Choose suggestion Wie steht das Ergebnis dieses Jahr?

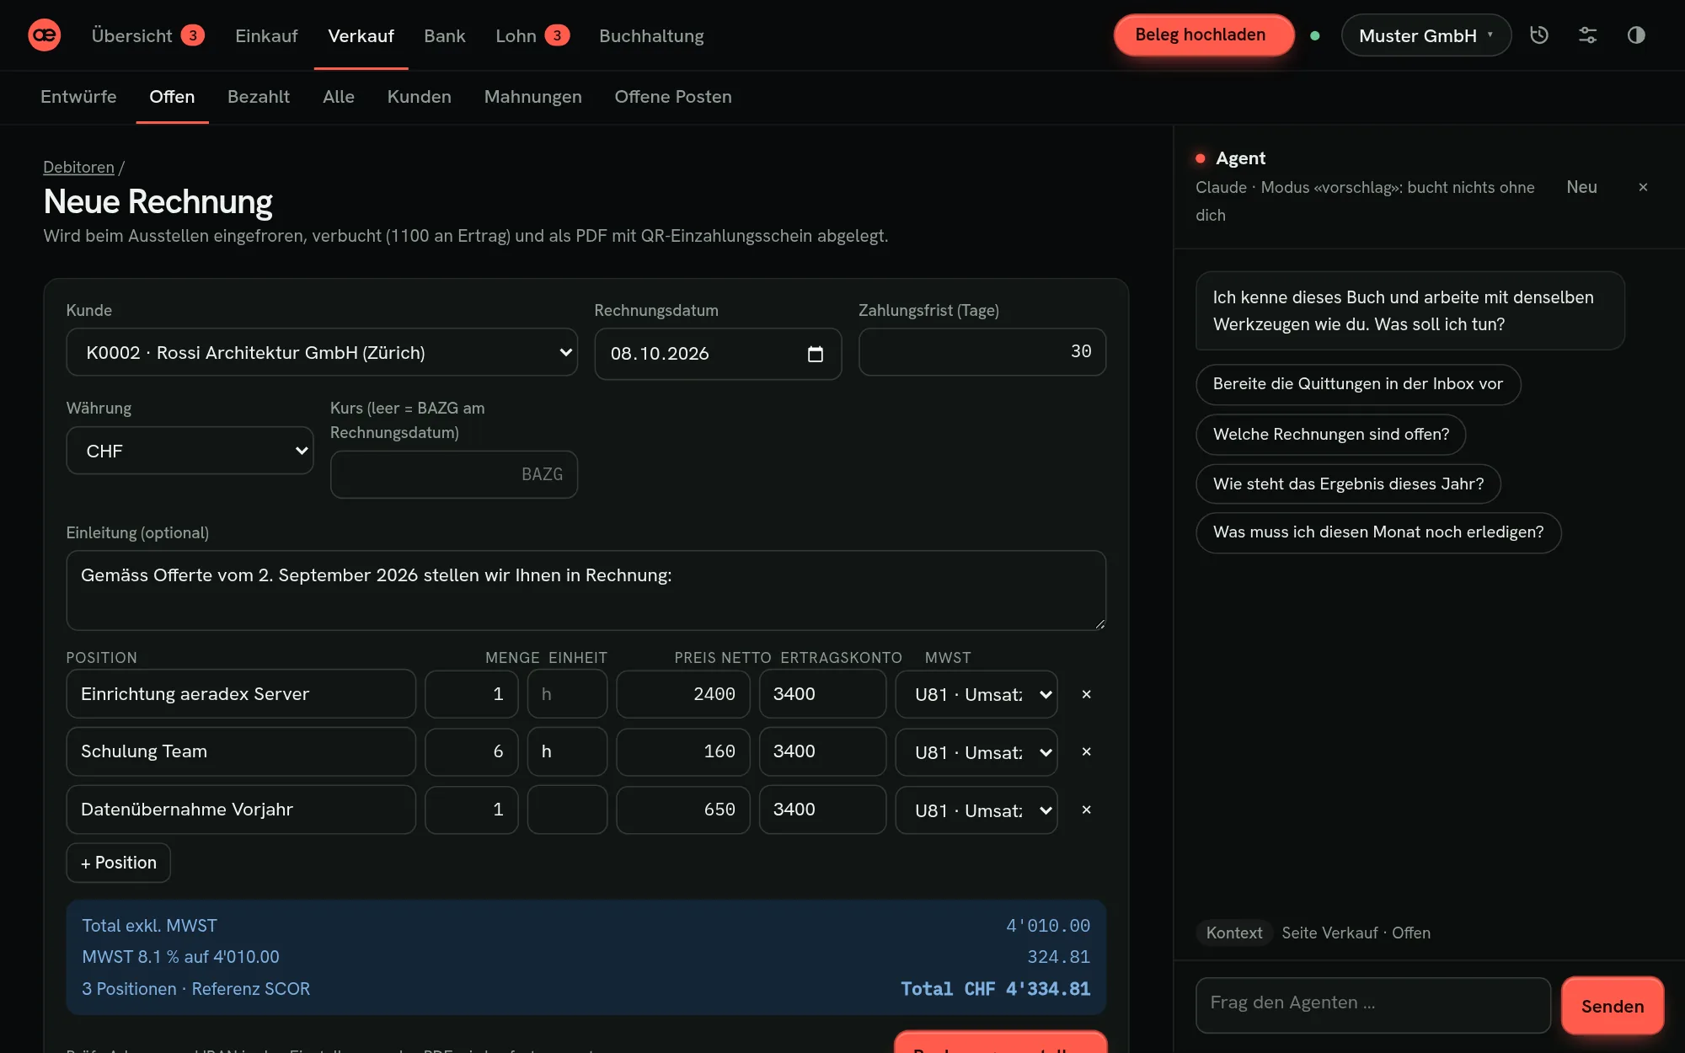point(1348,484)
